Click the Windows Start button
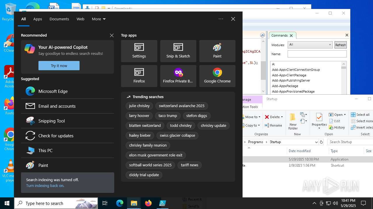The width and height of the screenshot is (373, 209). (x=7, y=203)
